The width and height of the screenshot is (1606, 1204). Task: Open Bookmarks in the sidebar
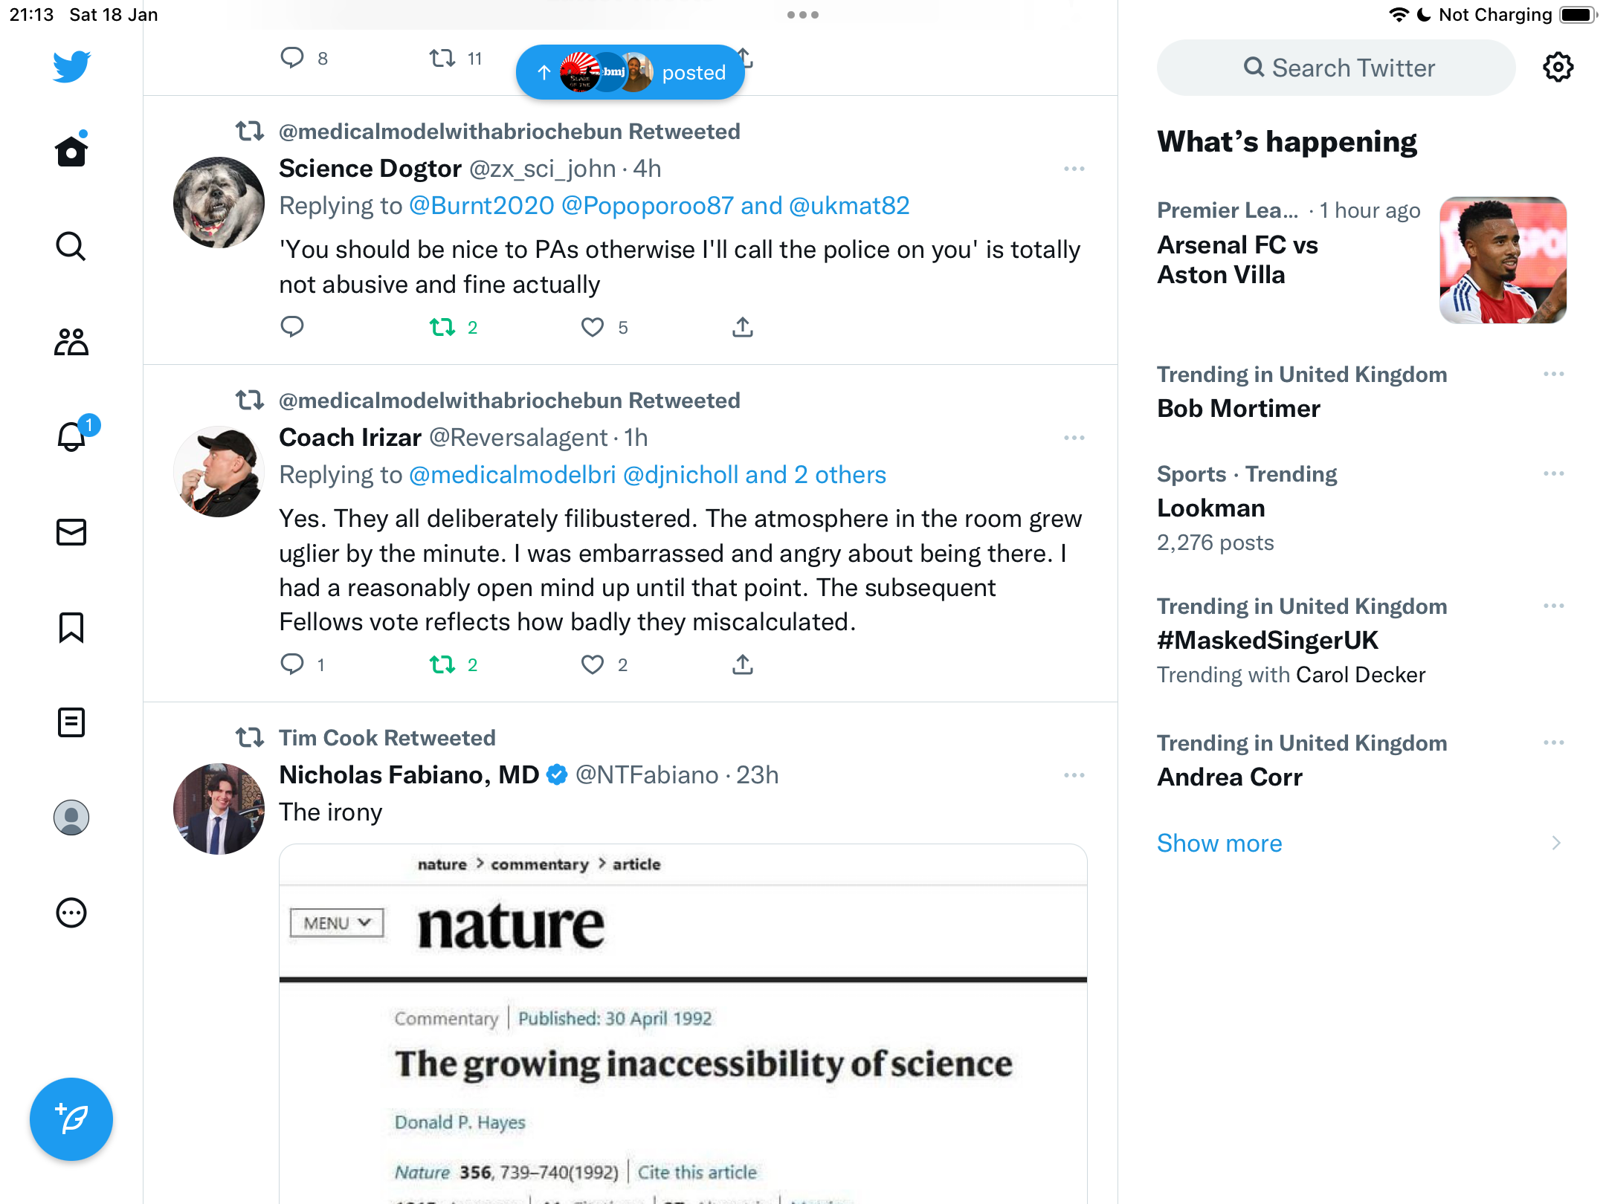71,627
